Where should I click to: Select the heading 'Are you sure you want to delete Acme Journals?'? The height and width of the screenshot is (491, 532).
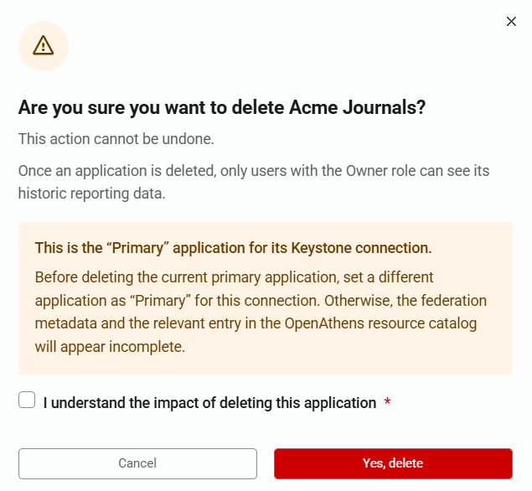click(222, 108)
